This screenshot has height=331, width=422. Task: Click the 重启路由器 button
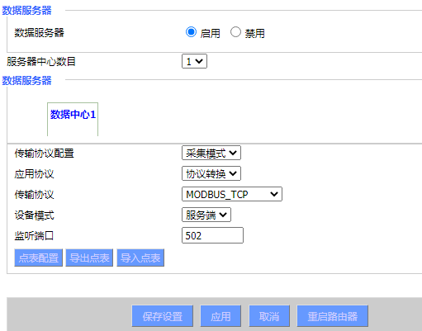pos(333,316)
